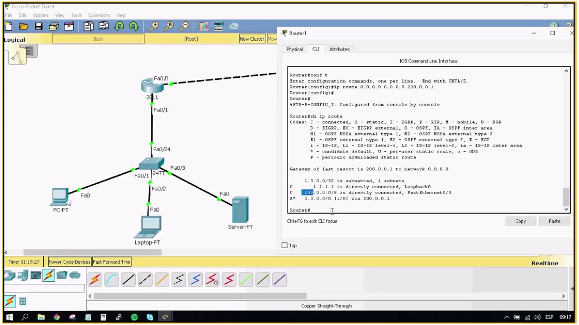Screen dimensions: 579x325
Task: Click the green Undo arrow
Action: click(x=119, y=27)
